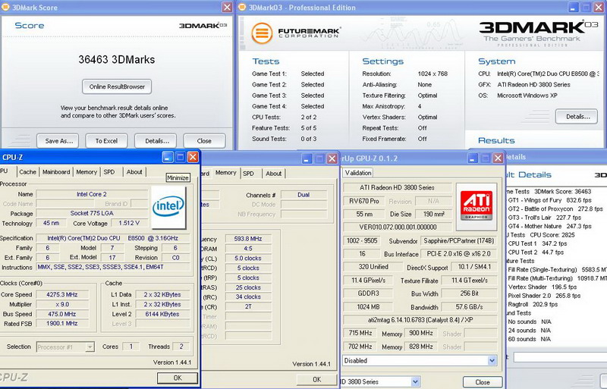Click the memory frequency 593.8 MHz field
607x389 pixels.
click(248, 239)
